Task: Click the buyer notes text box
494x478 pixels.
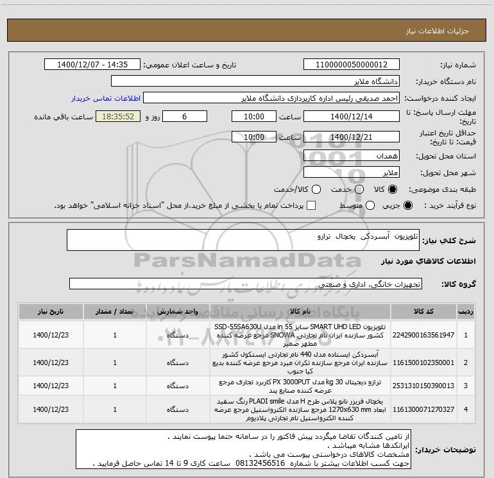Action: [x=243, y=449]
